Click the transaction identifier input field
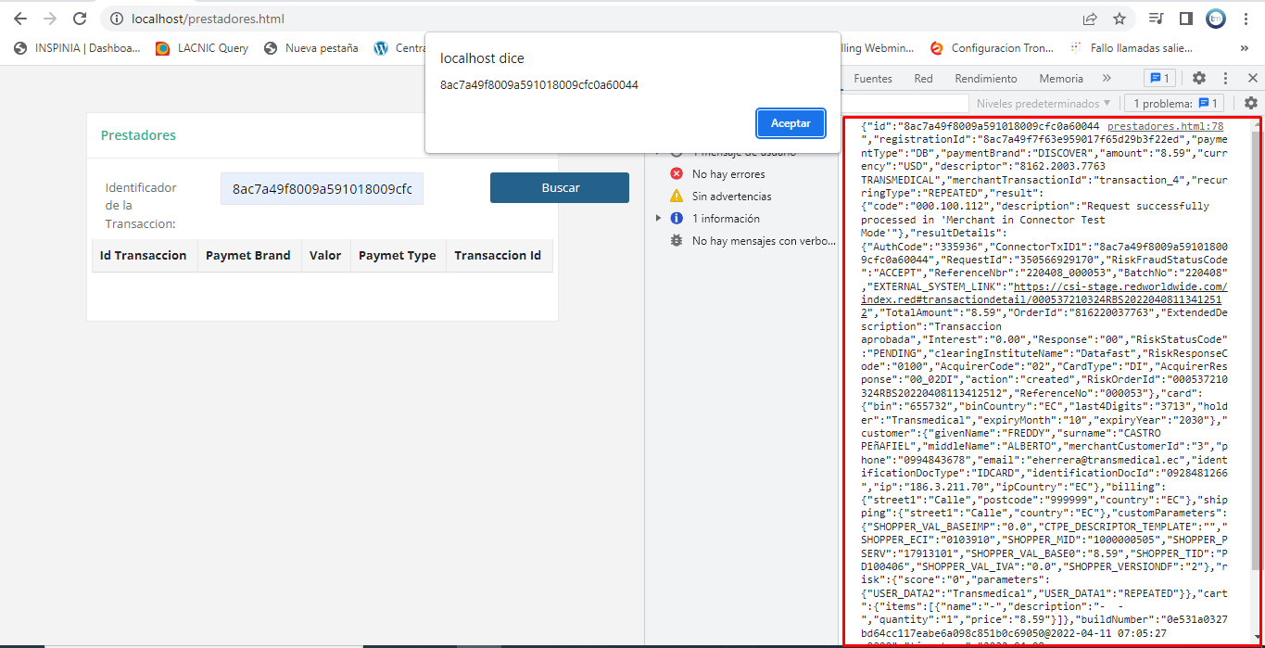 (x=322, y=188)
